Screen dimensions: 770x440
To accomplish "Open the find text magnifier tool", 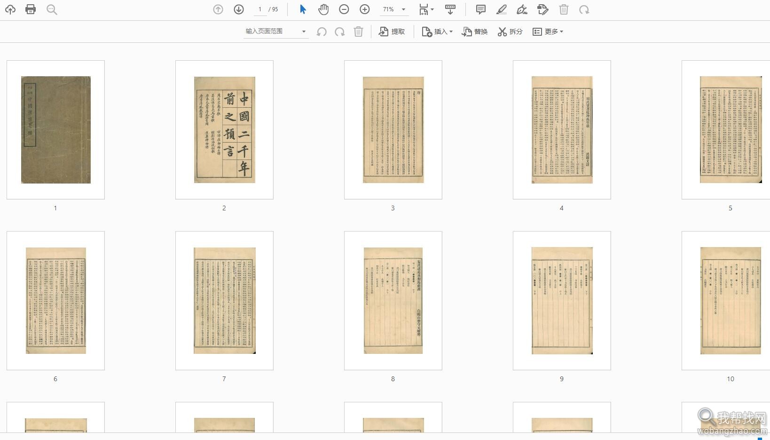I will click(x=52, y=9).
